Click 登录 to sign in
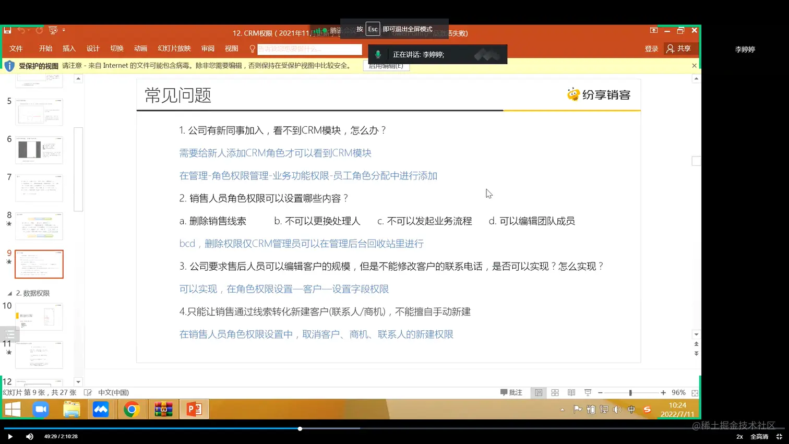 point(651,49)
